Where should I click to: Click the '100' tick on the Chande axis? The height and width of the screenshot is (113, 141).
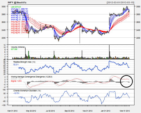4,90
